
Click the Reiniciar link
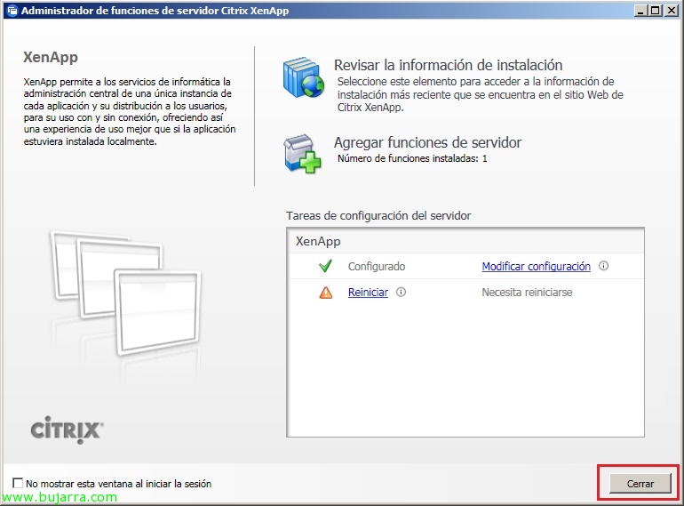(x=368, y=293)
